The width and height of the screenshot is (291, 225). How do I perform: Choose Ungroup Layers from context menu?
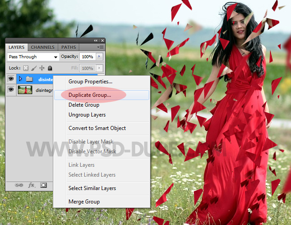102,115
